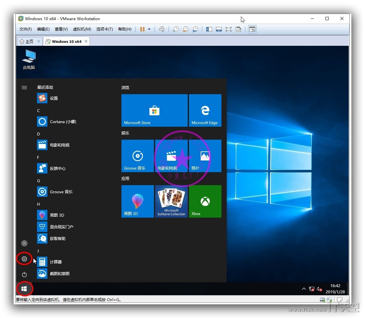Toggle the library sidebar view

tap(209, 29)
